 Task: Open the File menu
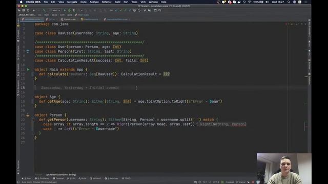coord(46,2)
